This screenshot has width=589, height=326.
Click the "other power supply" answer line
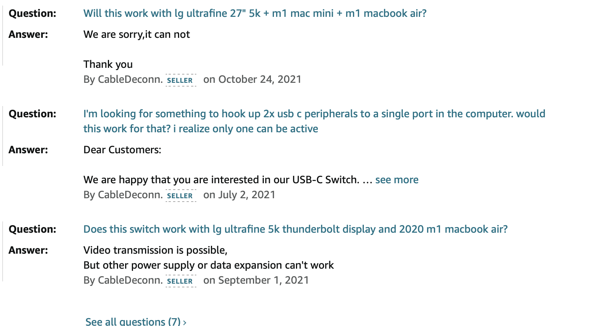point(208,265)
